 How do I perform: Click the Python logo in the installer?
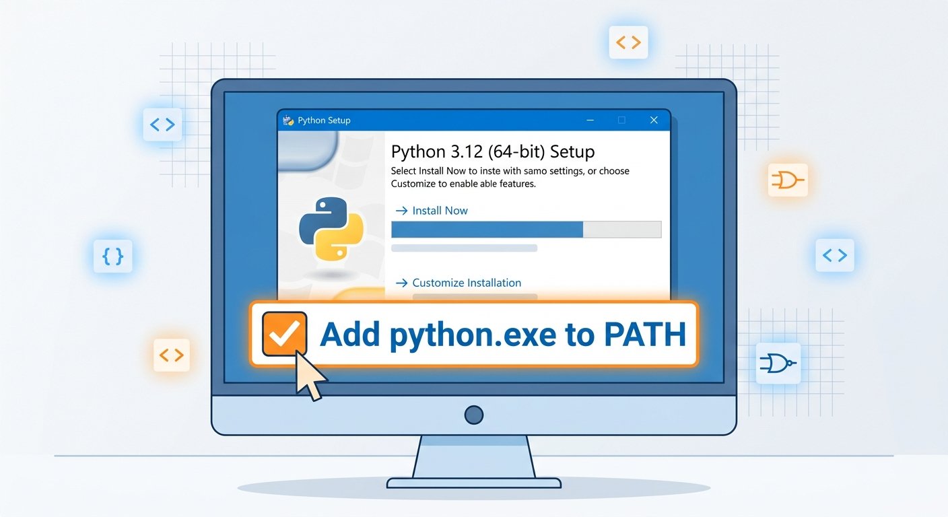click(x=331, y=229)
